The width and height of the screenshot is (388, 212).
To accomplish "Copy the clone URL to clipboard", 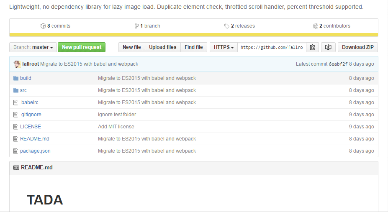I will coord(313,47).
